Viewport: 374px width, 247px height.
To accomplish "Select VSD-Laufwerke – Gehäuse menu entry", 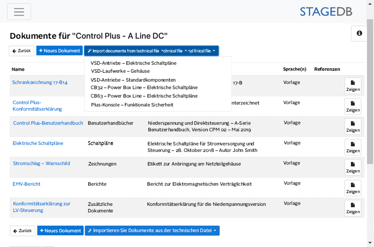I will [x=120, y=71].
